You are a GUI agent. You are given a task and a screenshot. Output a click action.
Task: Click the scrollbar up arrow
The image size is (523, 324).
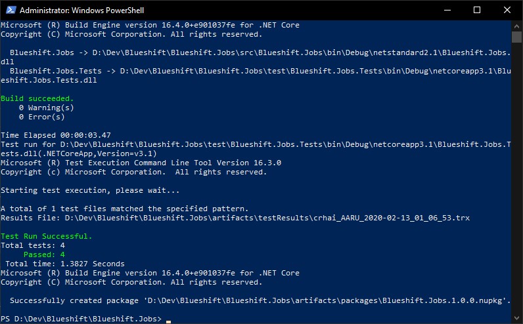517,26
